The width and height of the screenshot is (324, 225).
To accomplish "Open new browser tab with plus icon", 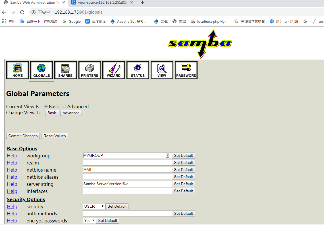I will (x=142, y=3).
